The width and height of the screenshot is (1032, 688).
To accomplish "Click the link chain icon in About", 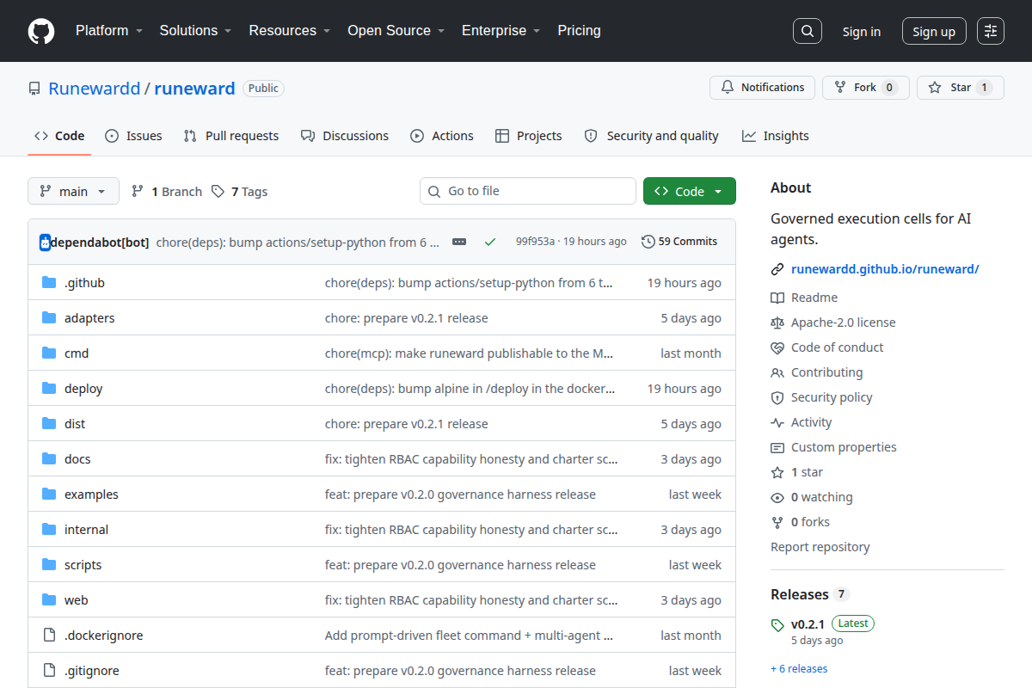I will pyautogui.click(x=777, y=269).
